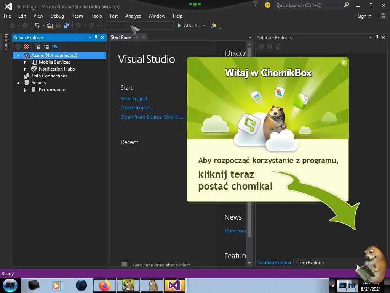Open the New Project icon dropdown arrow
Screen dimensions: 390x293
[x=43, y=26]
